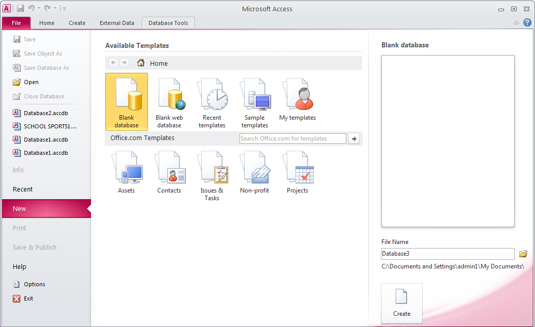The width and height of the screenshot is (535, 327).
Task: Click the Home icon in template navigation
Action: 140,63
